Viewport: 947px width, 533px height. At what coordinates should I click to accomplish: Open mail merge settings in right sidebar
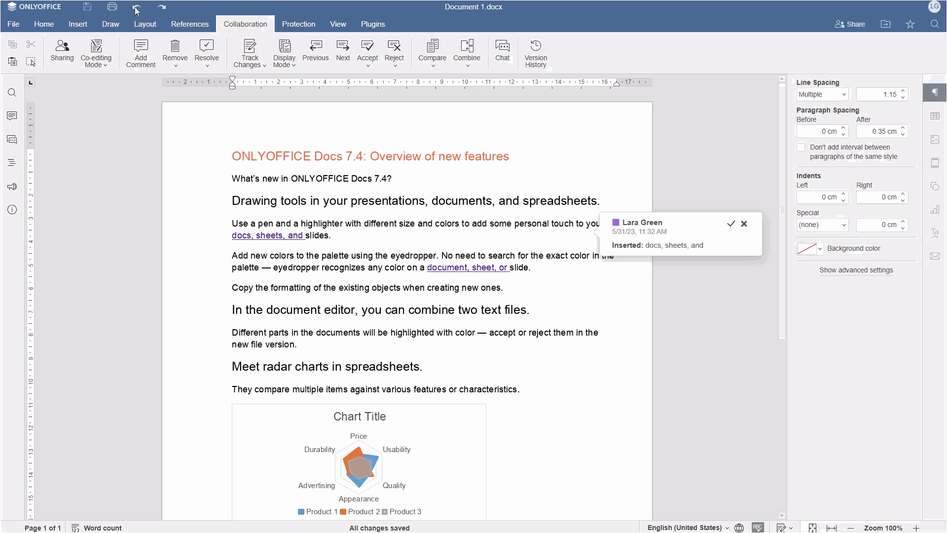coord(935,256)
